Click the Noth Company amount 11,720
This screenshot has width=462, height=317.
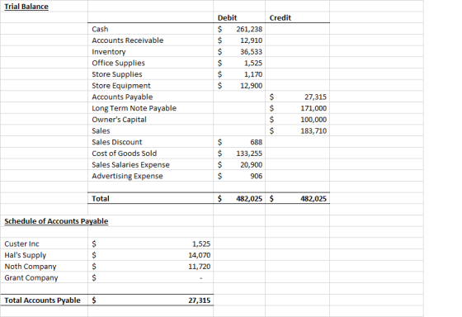tap(200, 267)
